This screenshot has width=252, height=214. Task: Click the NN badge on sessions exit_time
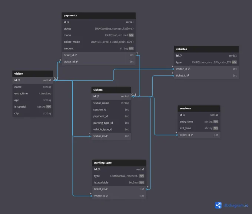pos(216,128)
